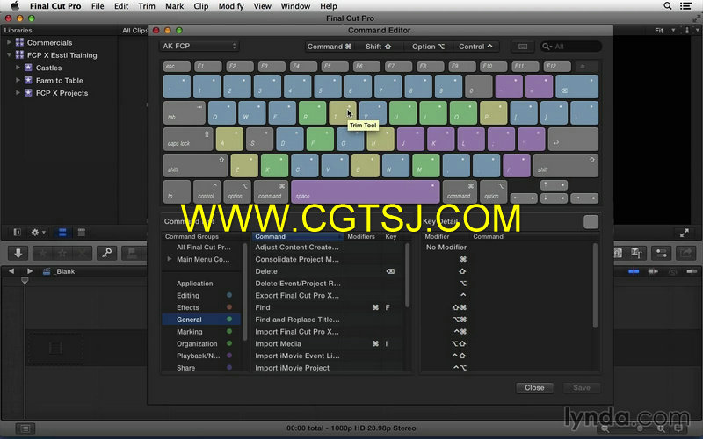This screenshot has height=439, width=703.
Task: Click the timeline zoom slider handle
Action: pos(640,428)
